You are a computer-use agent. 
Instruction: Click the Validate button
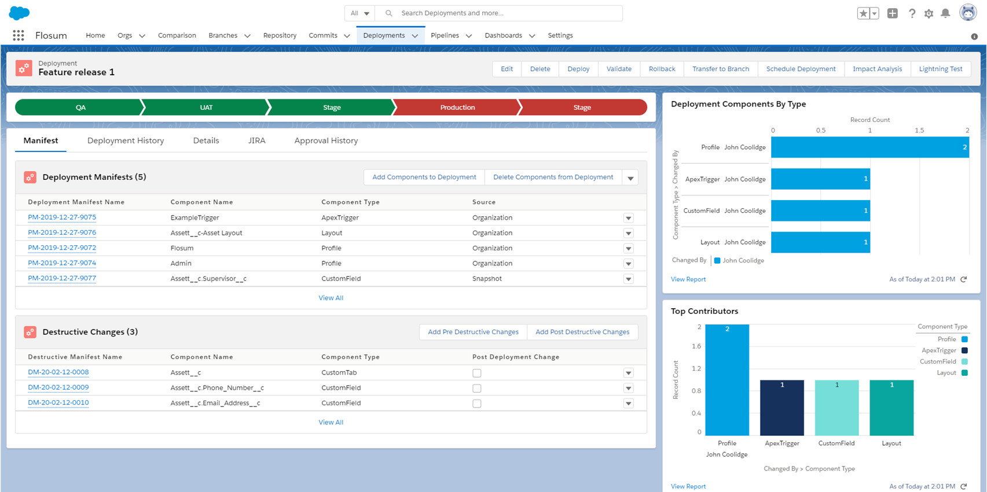[619, 69]
